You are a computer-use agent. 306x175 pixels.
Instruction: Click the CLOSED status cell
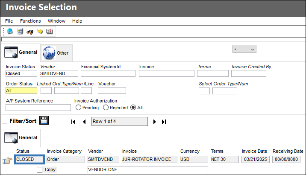pyautogui.click(x=29, y=159)
